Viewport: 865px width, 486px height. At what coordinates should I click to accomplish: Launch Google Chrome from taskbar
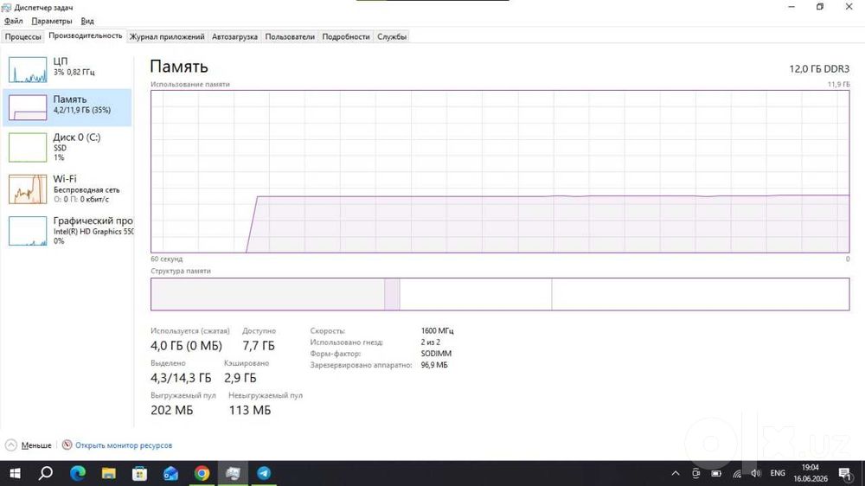[202, 473]
